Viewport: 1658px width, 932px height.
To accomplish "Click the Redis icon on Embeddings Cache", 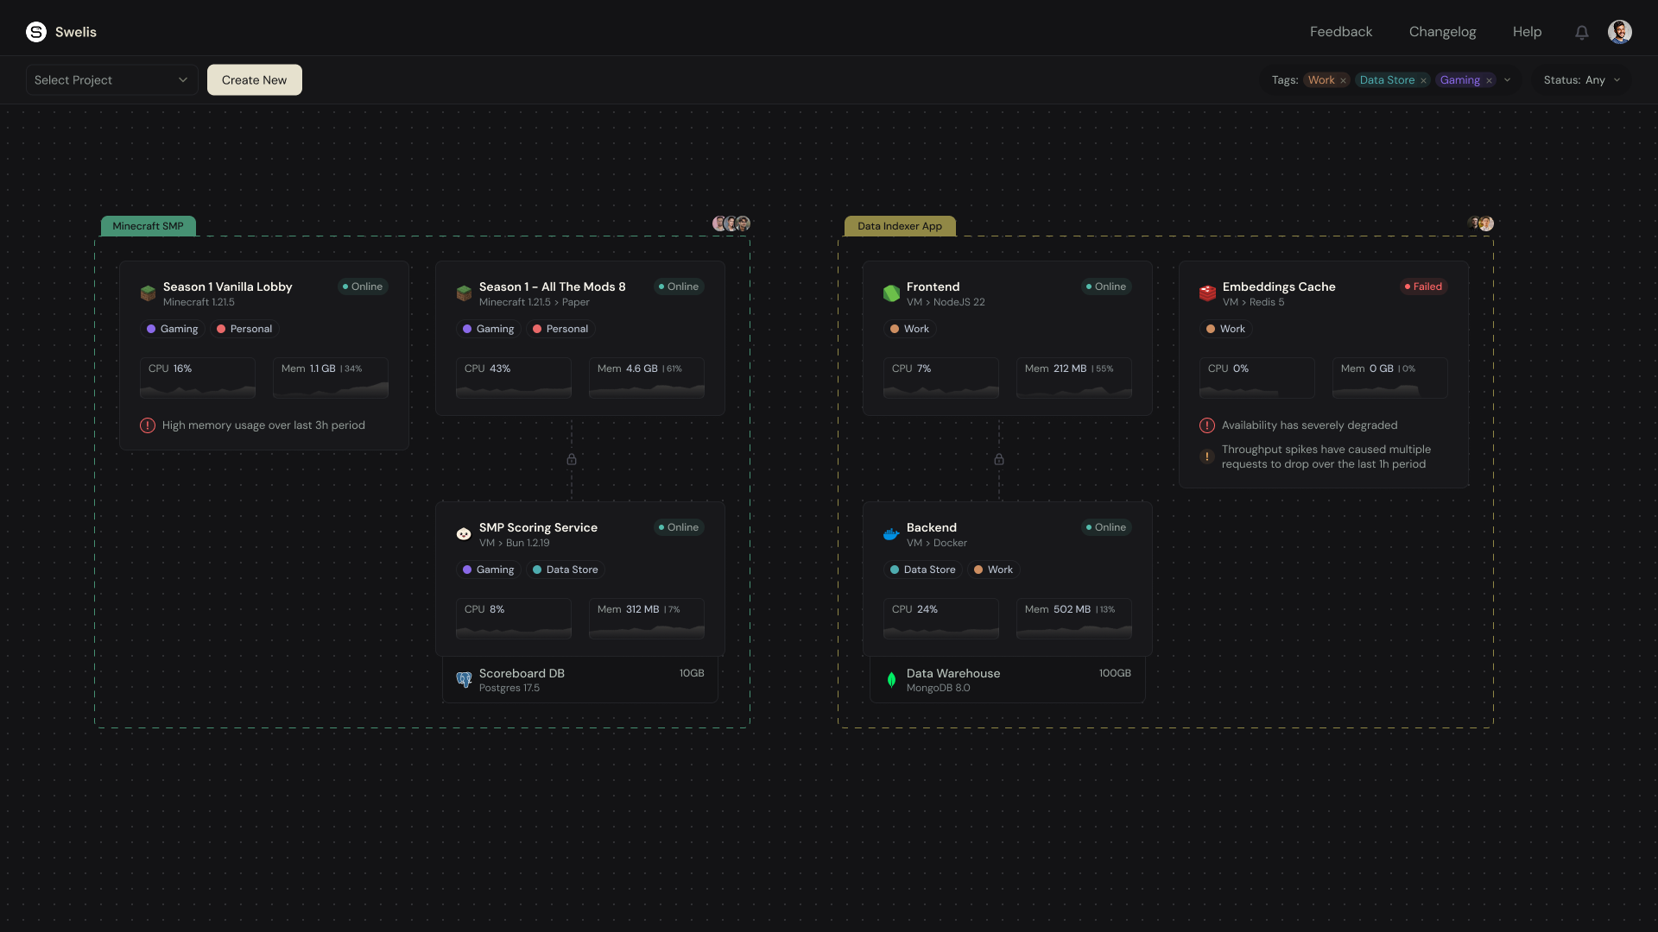I will tap(1207, 293).
